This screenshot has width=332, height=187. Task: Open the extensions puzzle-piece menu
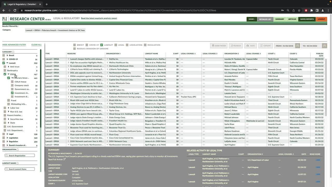(312, 10)
